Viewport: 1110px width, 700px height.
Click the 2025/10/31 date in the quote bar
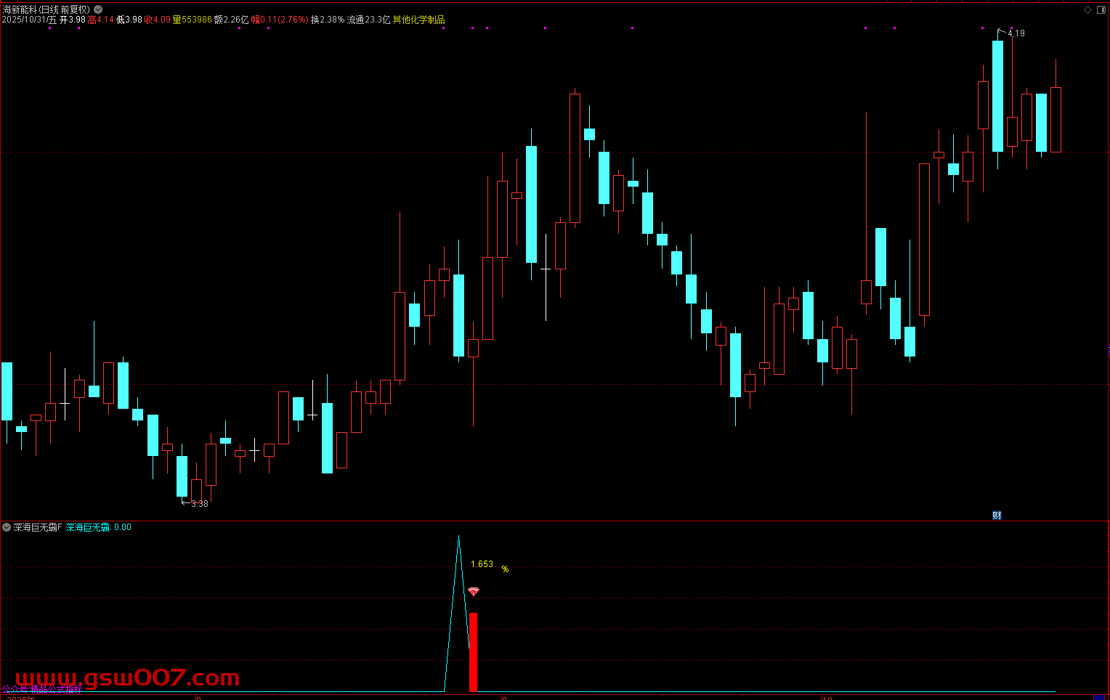point(25,20)
